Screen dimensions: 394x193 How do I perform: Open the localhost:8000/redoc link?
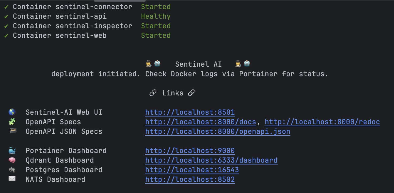(322, 122)
